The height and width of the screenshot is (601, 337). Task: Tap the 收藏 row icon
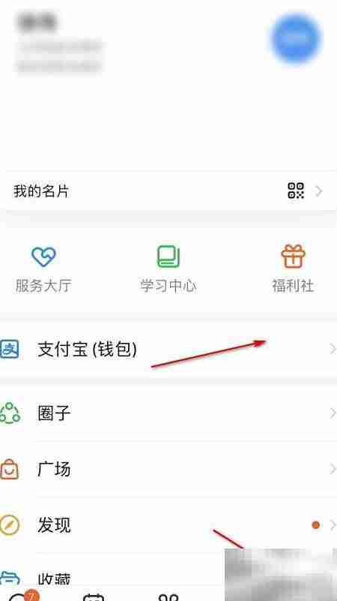tap(9, 578)
